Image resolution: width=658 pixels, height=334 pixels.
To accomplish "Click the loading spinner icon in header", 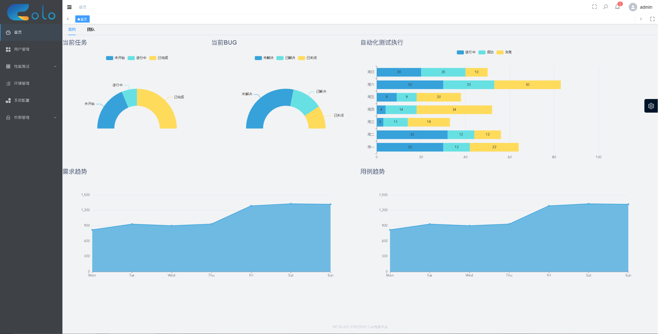I will coord(606,7).
